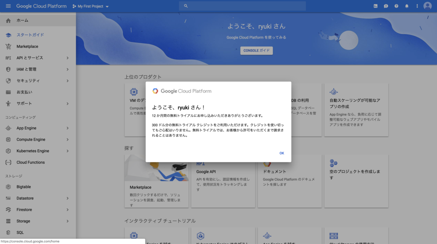Click the Datastore icon in sidebar
The image size is (437, 244).
pos(9,198)
